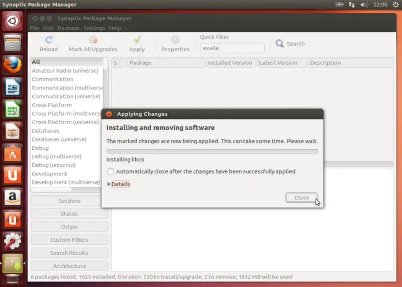The height and width of the screenshot is (287, 402).
Task: Enable automatically close after changes applied
Action: [111, 171]
